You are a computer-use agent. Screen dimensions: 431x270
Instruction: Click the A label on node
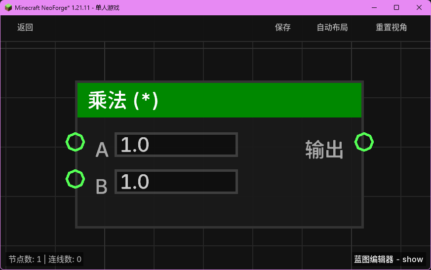point(102,150)
